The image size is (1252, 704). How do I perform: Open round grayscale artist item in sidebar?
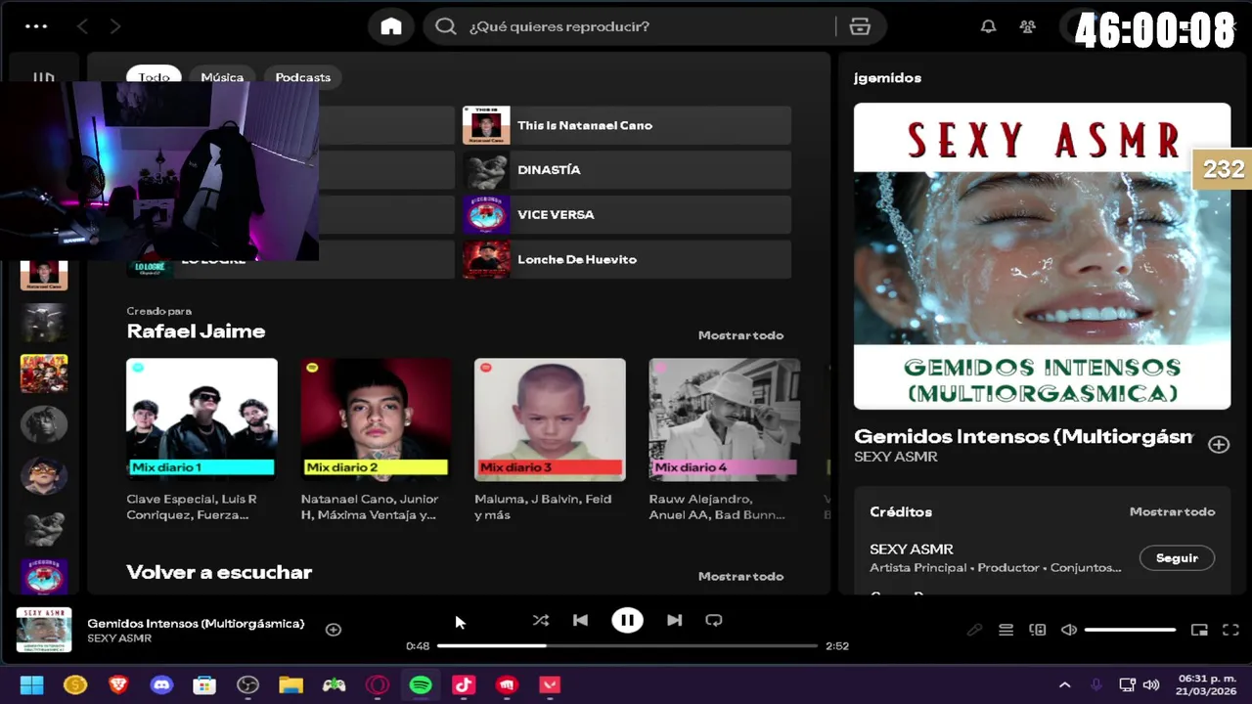click(x=44, y=424)
